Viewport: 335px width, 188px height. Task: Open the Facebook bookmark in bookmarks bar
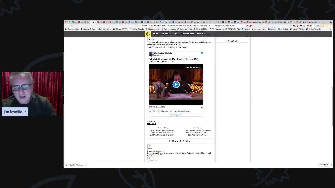tap(272, 29)
